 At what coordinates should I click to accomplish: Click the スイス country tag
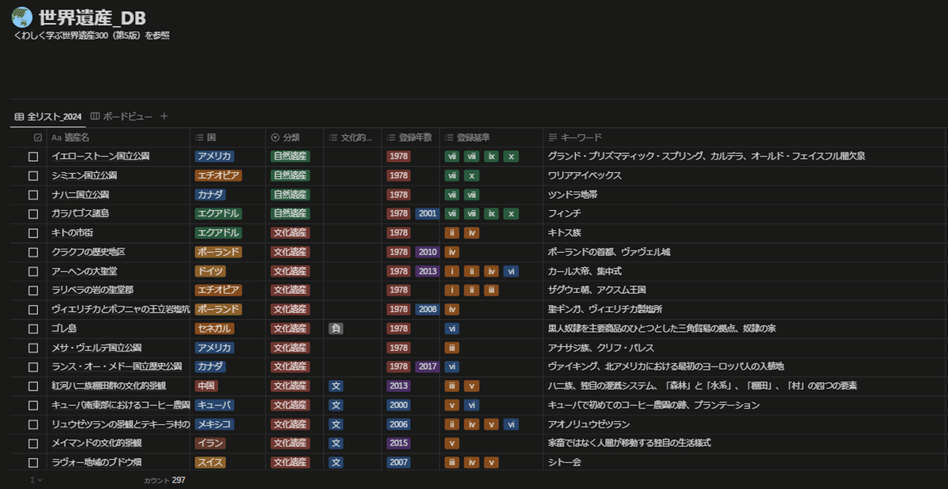click(x=210, y=462)
